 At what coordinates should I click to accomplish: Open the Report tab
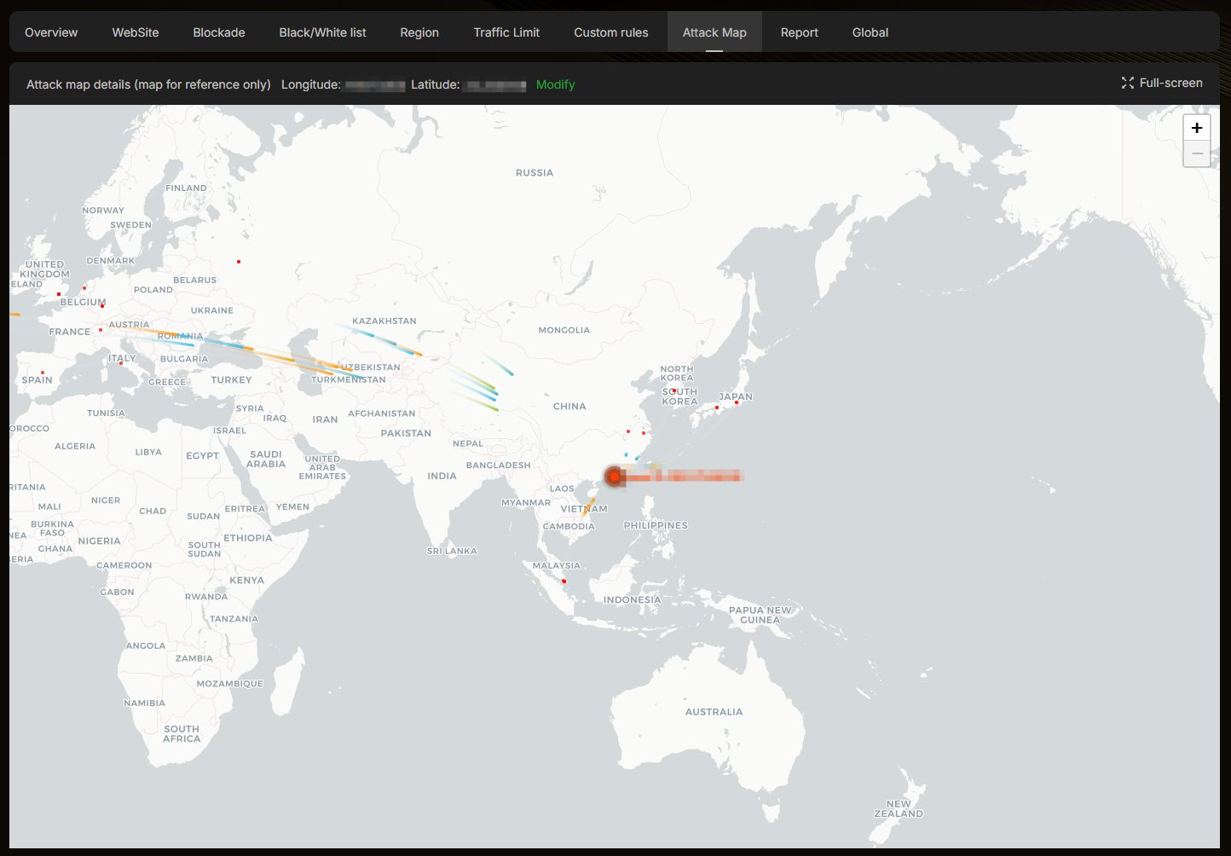(x=799, y=32)
